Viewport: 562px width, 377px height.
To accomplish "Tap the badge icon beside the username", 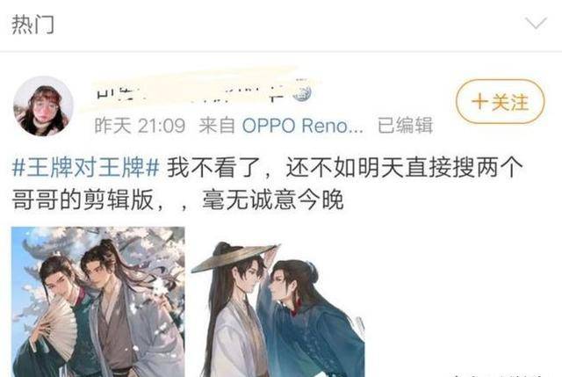I will [x=302, y=92].
